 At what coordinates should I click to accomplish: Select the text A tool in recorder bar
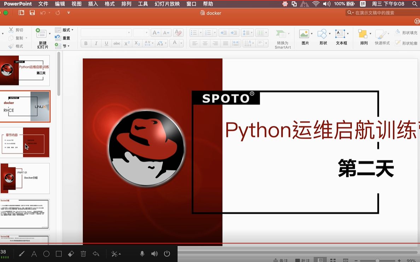[34, 254]
